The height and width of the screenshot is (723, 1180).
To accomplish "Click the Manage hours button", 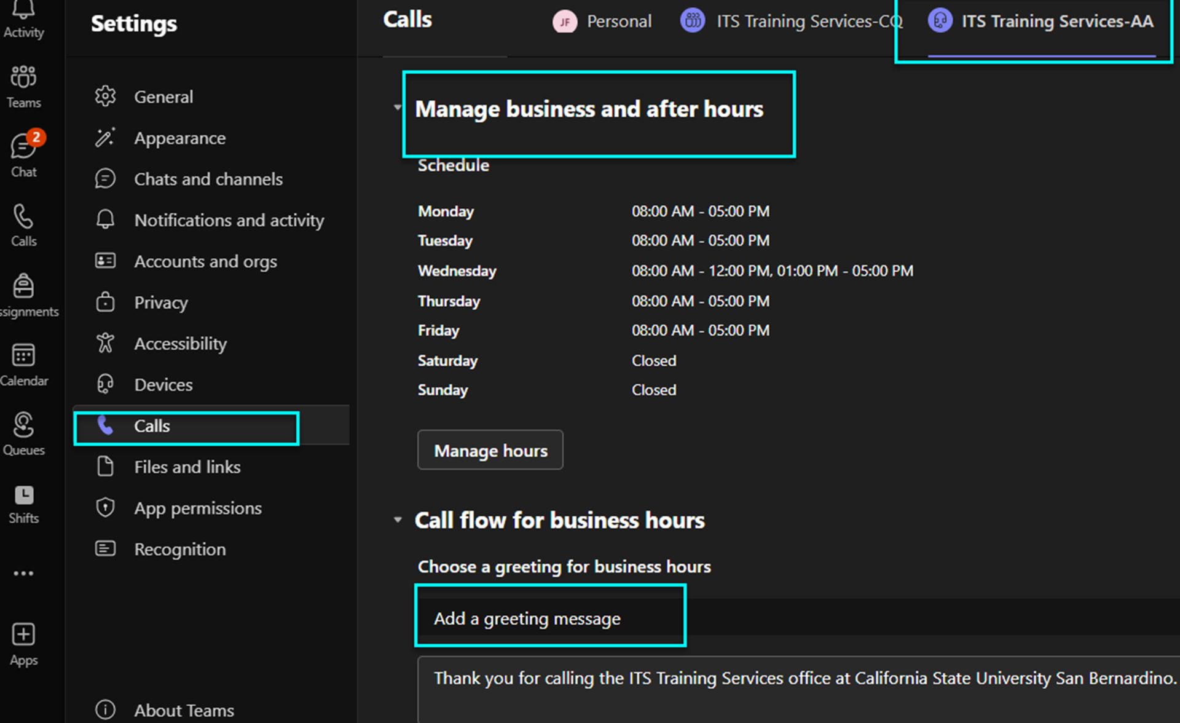I will (x=490, y=451).
